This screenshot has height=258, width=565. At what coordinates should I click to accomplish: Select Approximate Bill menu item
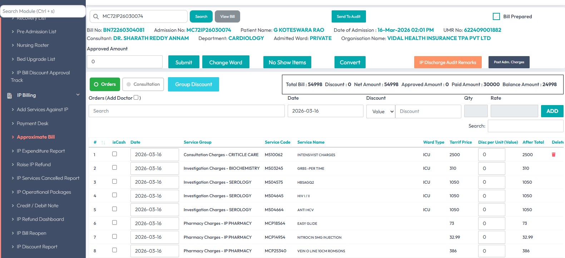(36, 137)
